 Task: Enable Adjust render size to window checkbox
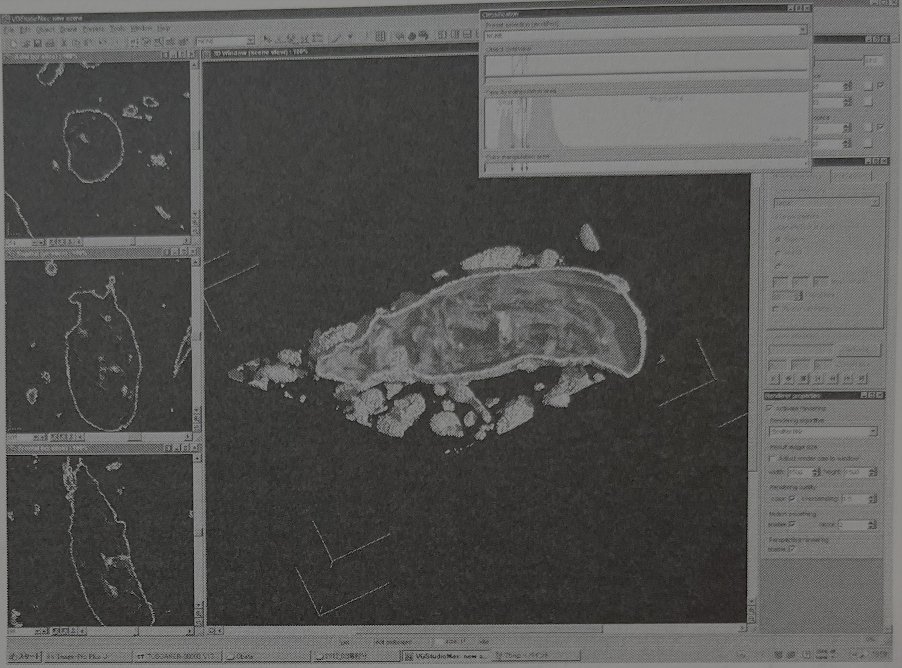point(772,459)
